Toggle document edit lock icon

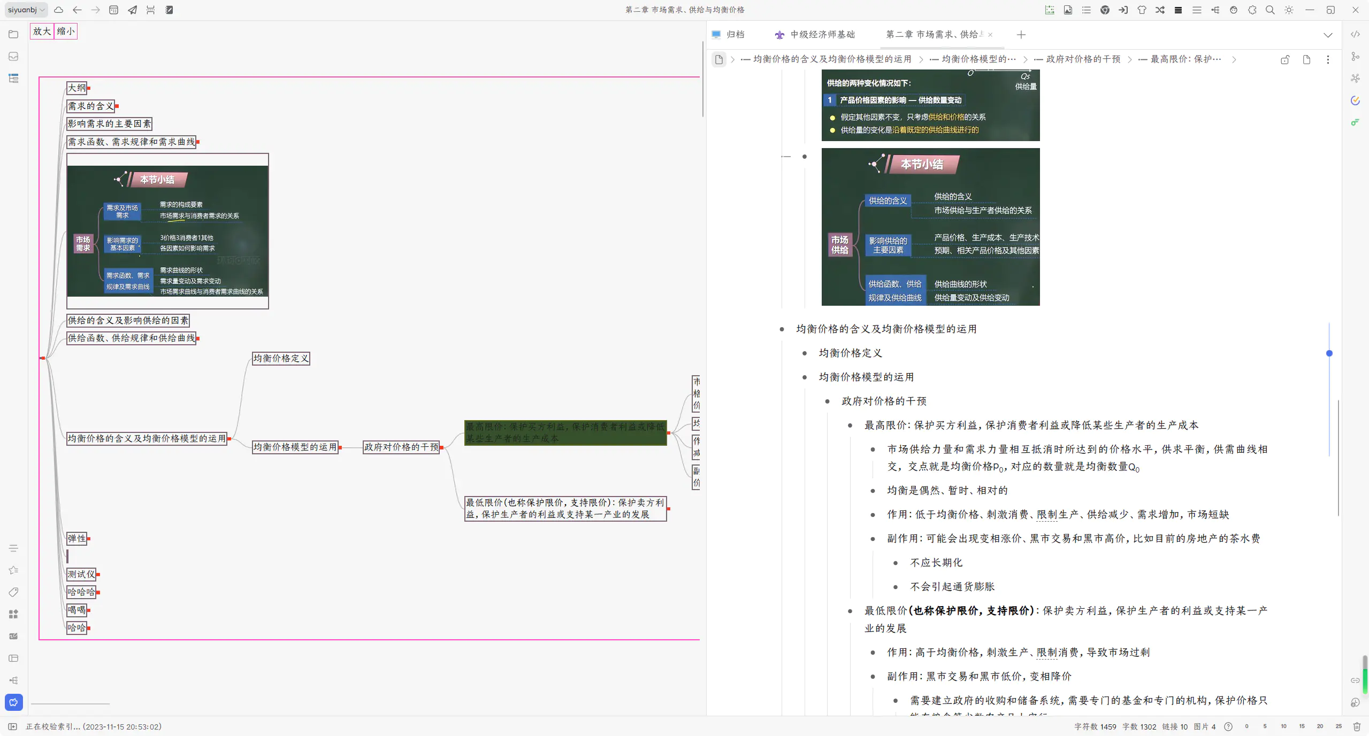1285,59
